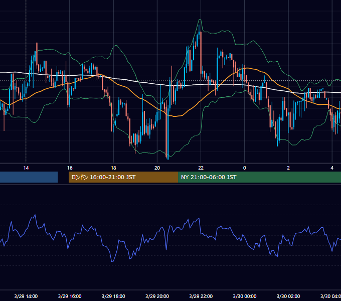Click the blue session bar before London
341x301 pixels.
29,177
